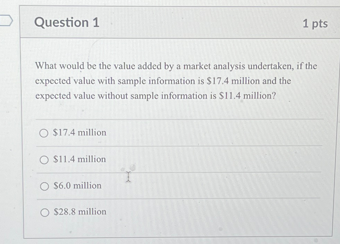Select the $17.4 million answer option
Image resolution: width=340 pixels, height=244 pixels.
pyautogui.click(x=44, y=133)
